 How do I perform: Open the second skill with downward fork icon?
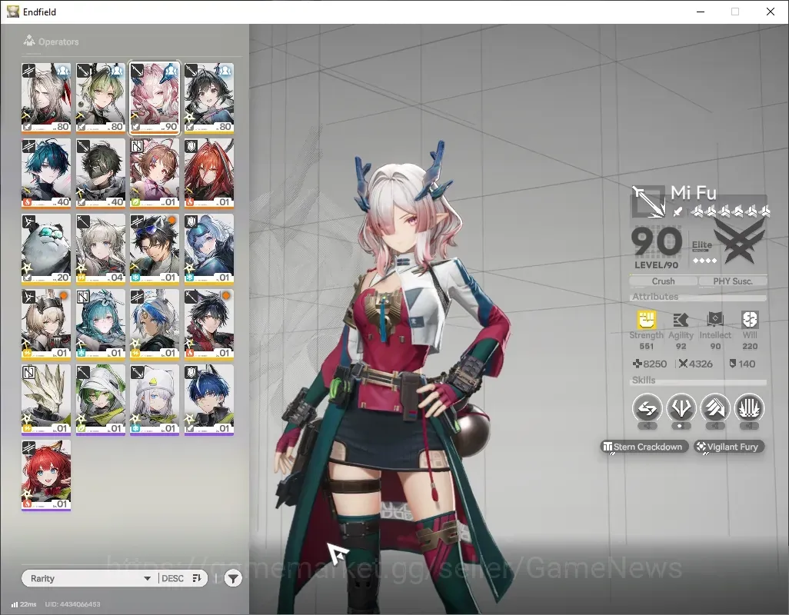click(681, 407)
